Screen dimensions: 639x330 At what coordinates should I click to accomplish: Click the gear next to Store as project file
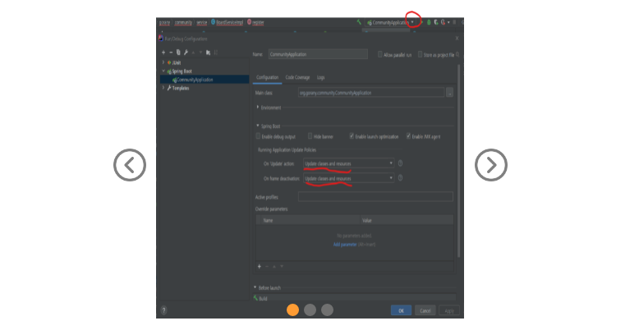(457, 55)
